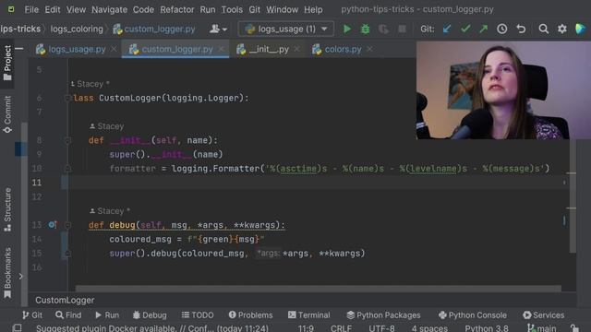Viewport: 591px width, 332px height.
Task: Close the colors.py tab
Action: [369, 49]
